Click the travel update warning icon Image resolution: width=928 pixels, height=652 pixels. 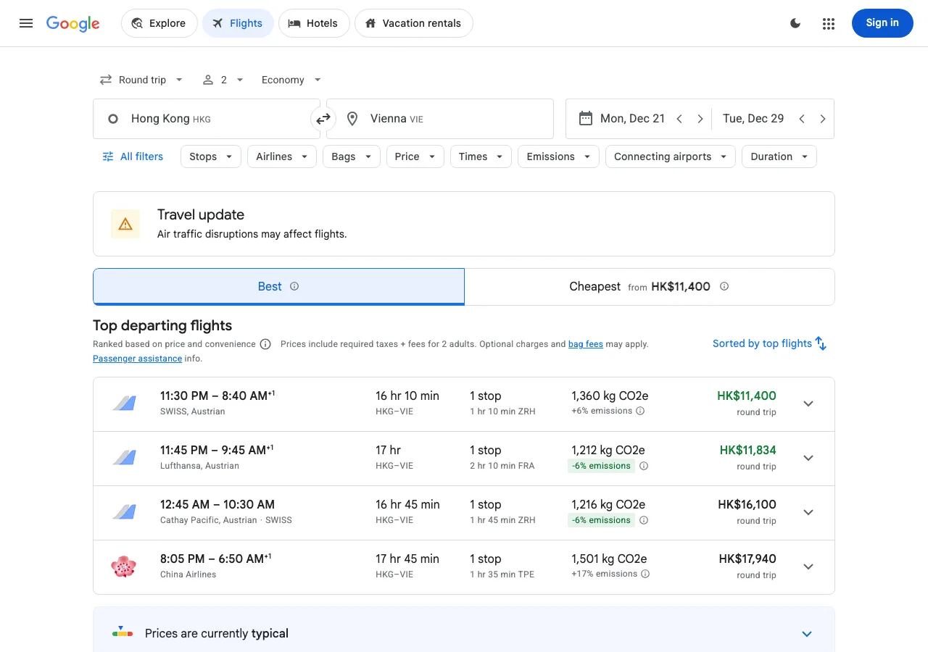coord(125,224)
